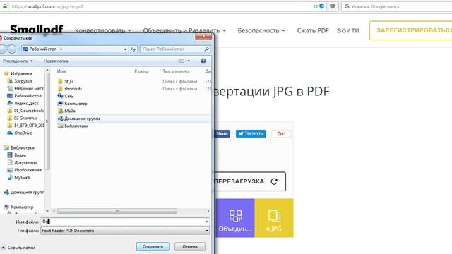Select 01_Coursebooks folder in sidebar
Viewport: 452px width, 254px height.
click(x=29, y=111)
